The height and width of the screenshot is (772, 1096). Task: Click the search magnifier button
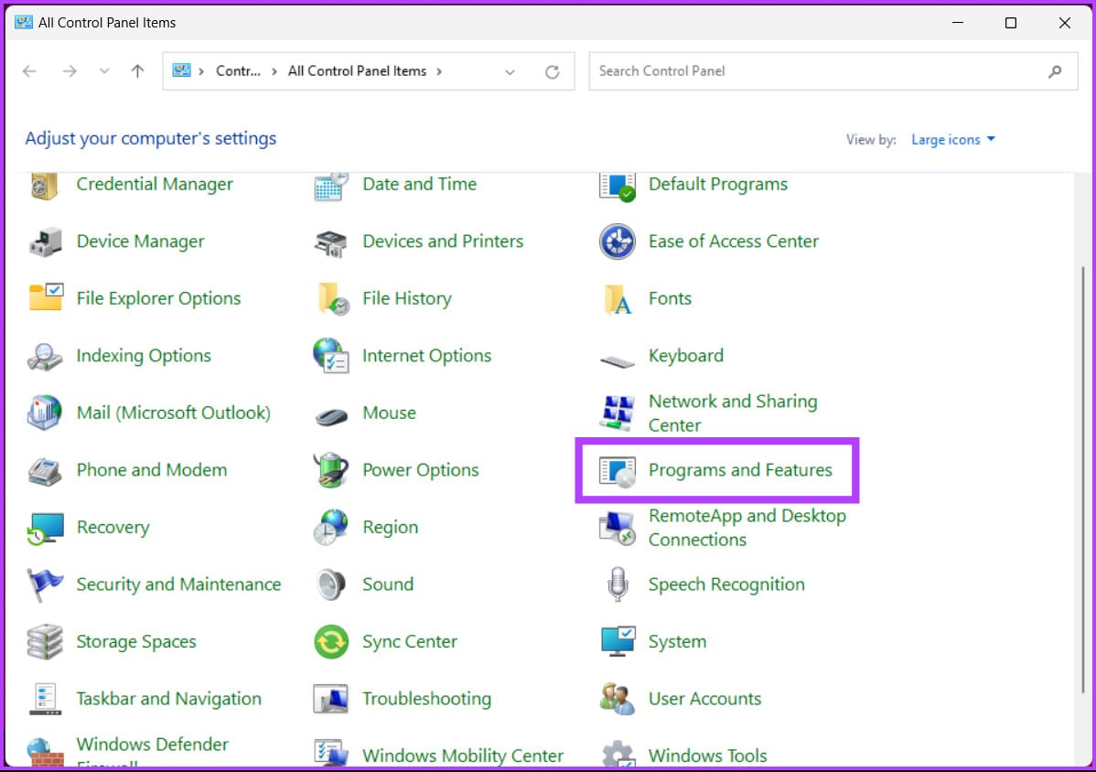pyautogui.click(x=1055, y=71)
